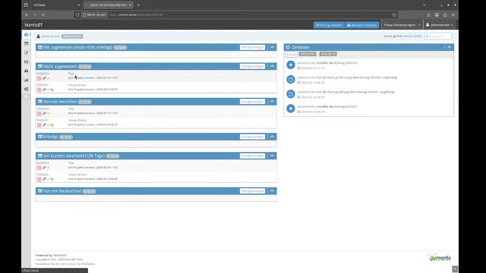Click edit pencil for 0000001 under Nicht zugewiesen
Image resolution: width=486 pixels, height=273 pixels.
[x=44, y=90]
